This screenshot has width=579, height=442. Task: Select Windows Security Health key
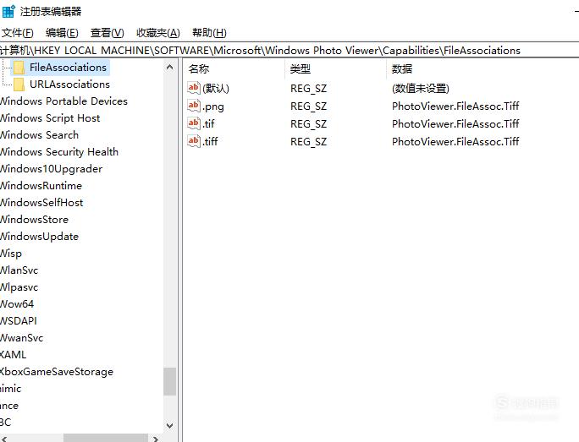(x=59, y=152)
